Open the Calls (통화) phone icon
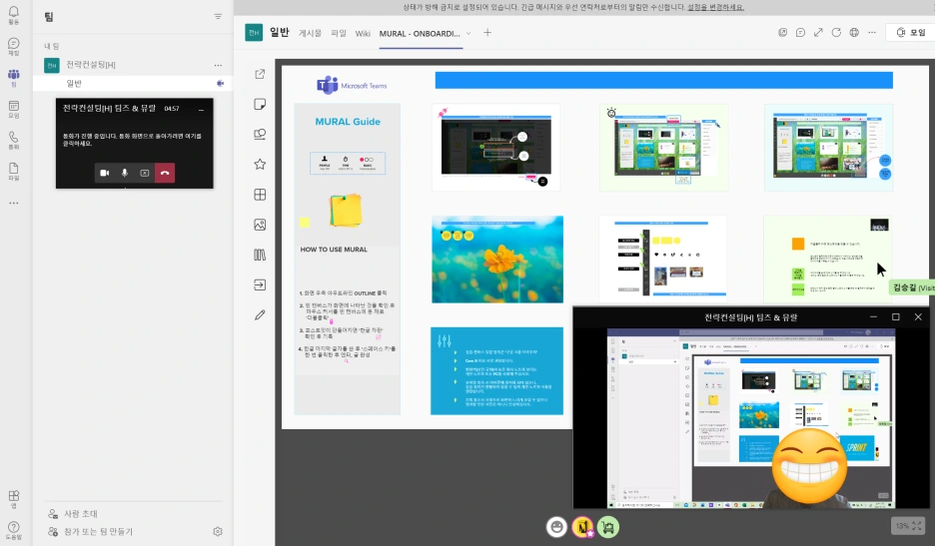This screenshot has width=935, height=546. point(13,140)
